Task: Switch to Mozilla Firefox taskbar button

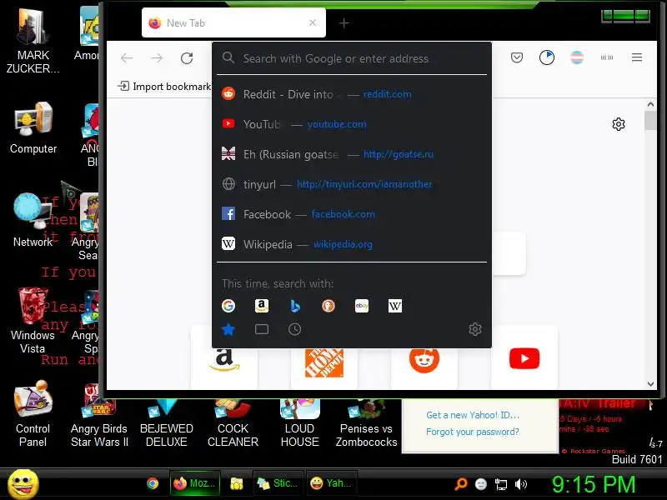Action: [195, 483]
